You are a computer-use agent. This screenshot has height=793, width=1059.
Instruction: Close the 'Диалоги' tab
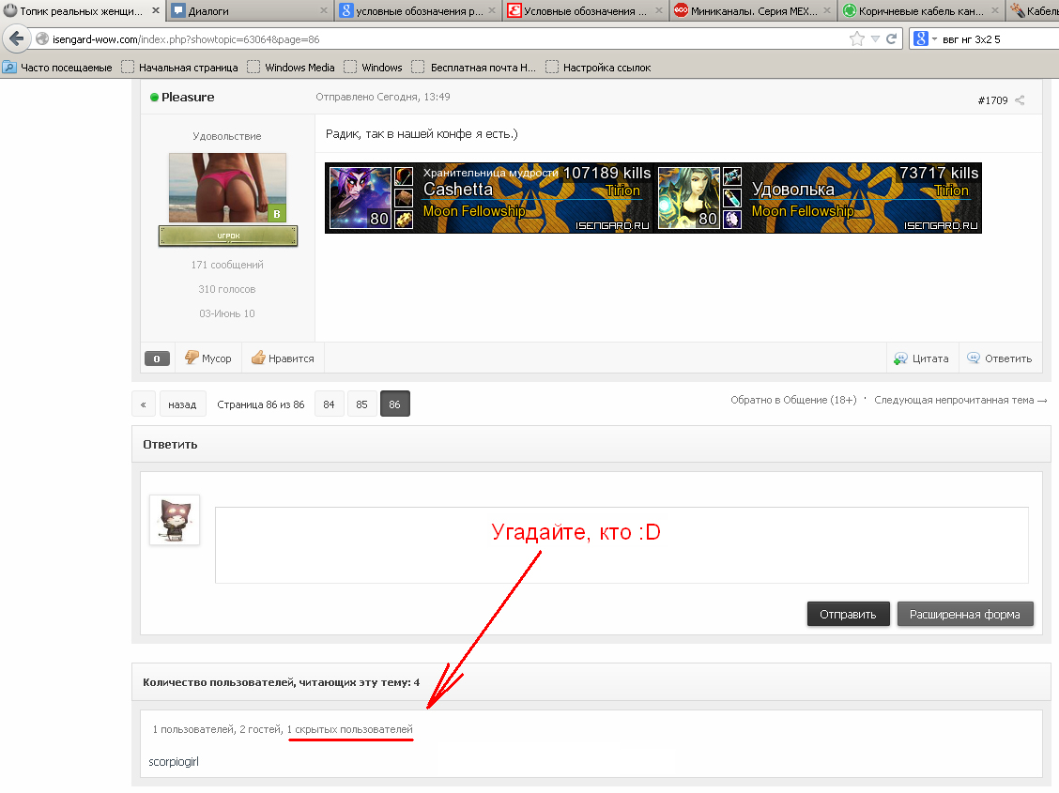click(x=324, y=11)
